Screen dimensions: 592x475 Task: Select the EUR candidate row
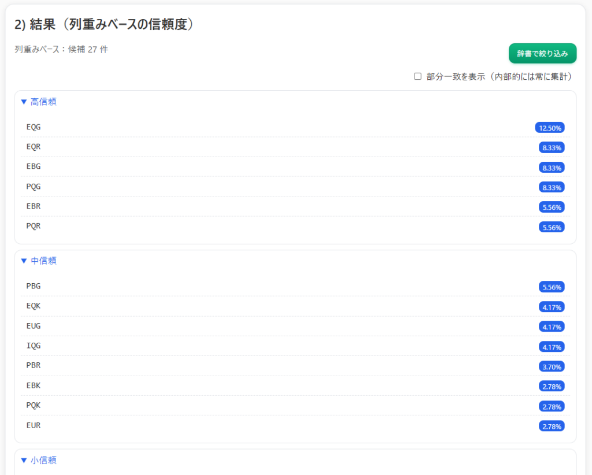[34, 425]
